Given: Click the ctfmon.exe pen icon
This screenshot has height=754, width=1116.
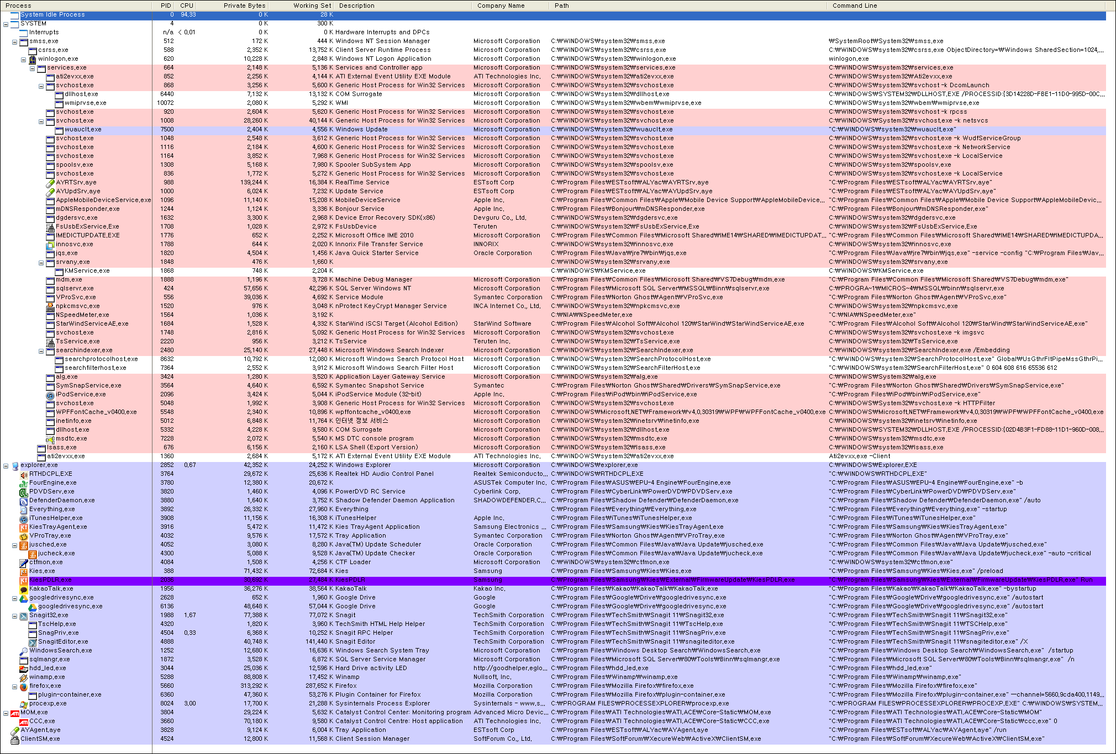Looking at the screenshot, I should [x=24, y=562].
